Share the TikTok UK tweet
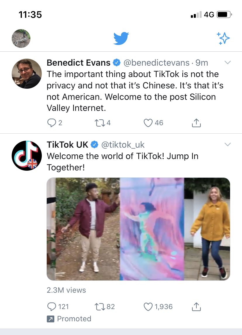Viewport: 242px width, 335px height. click(x=196, y=307)
